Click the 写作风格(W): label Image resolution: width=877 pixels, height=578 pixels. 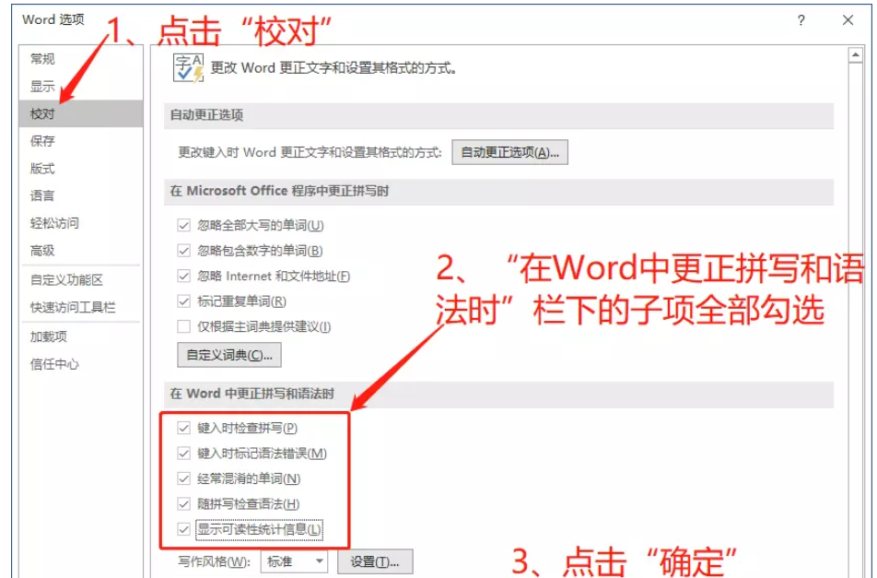click(215, 561)
